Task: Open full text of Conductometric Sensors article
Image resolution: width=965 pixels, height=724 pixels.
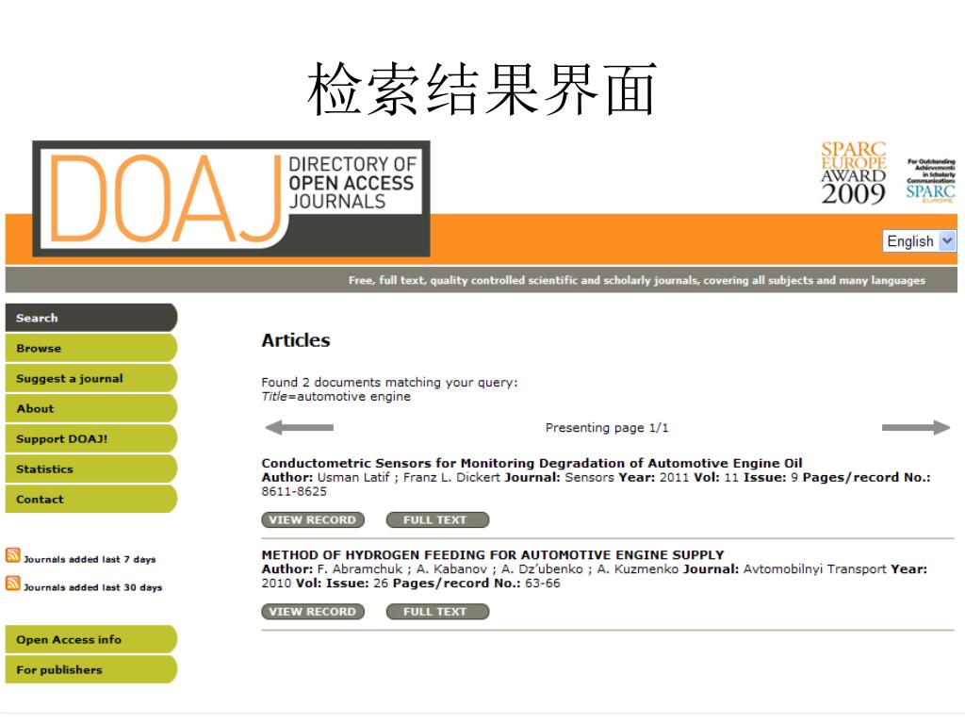Action: pos(437,519)
